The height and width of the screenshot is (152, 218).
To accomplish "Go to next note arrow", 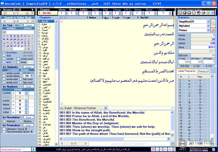I will (x=86, y=143).
